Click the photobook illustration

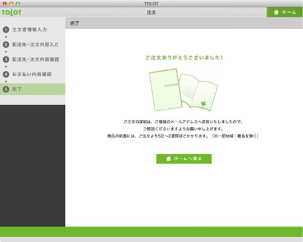[x=183, y=90]
